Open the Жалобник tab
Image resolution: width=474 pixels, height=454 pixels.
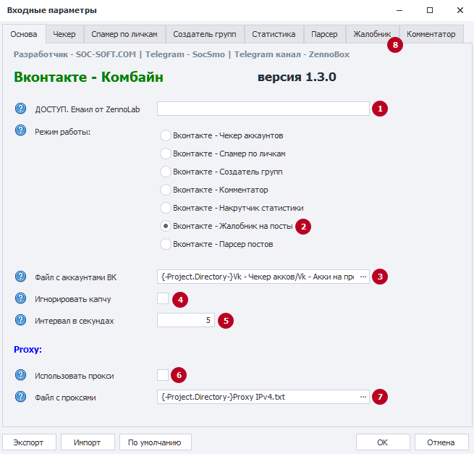pos(372,34)
